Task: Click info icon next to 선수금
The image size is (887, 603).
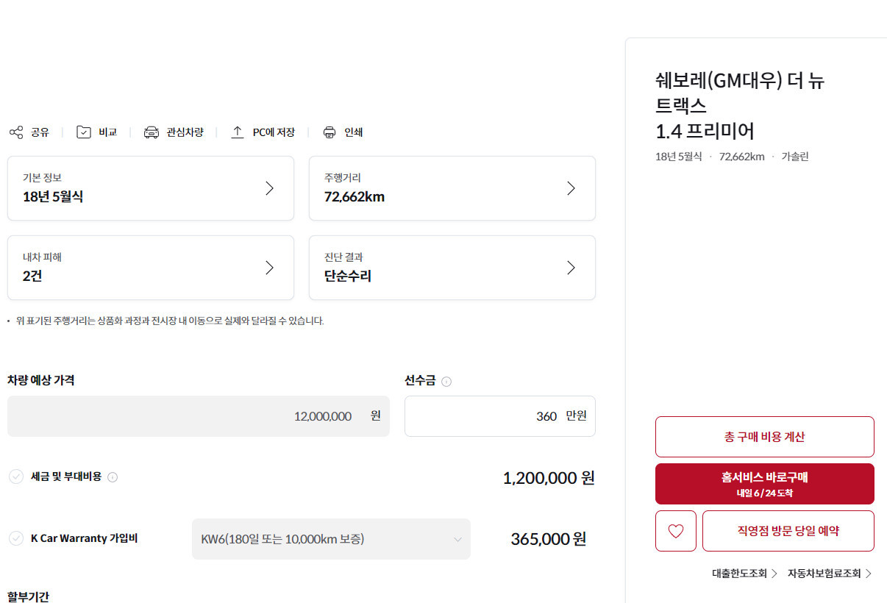Action: [446, 382]
